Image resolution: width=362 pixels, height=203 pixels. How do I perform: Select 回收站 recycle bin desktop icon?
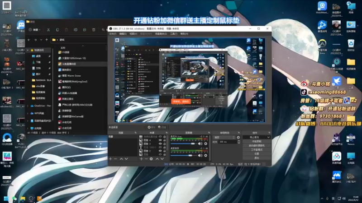tap(351, 45)
